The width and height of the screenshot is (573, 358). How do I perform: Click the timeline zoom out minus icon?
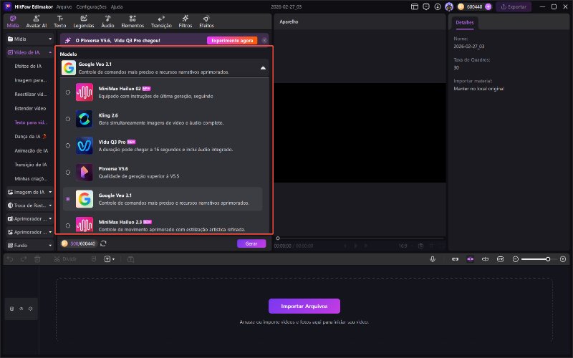[515, 259]
